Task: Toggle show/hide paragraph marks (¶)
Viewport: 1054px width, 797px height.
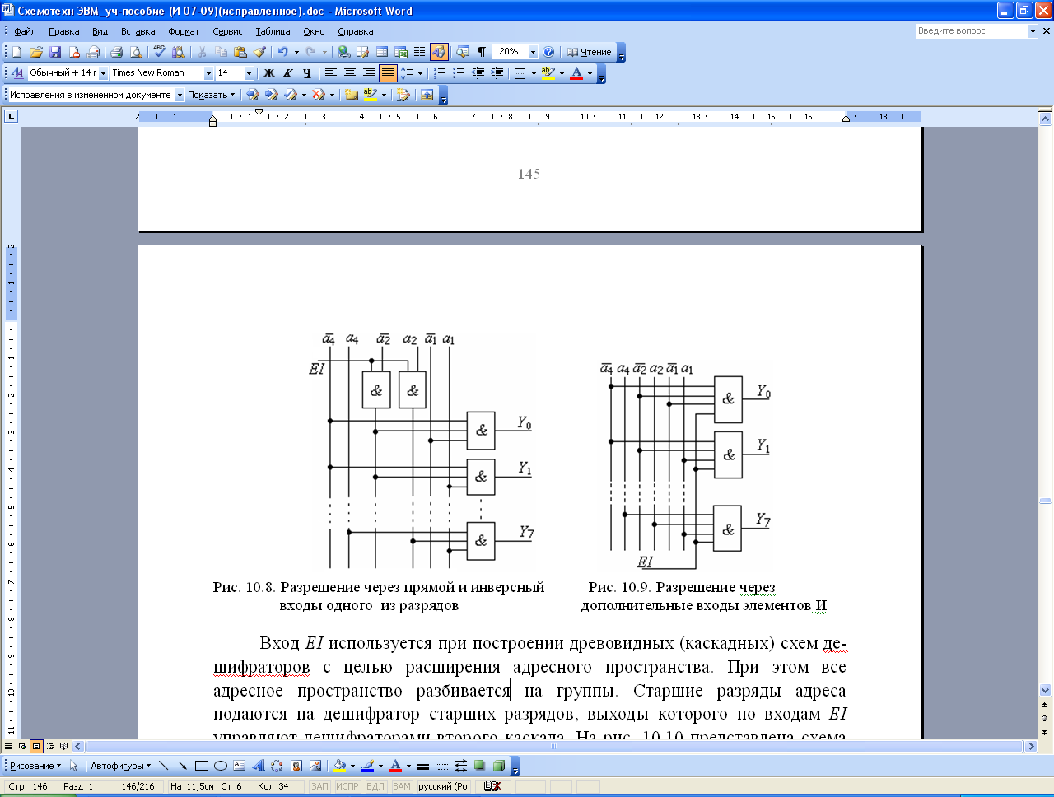Action: tap(481, 52)
